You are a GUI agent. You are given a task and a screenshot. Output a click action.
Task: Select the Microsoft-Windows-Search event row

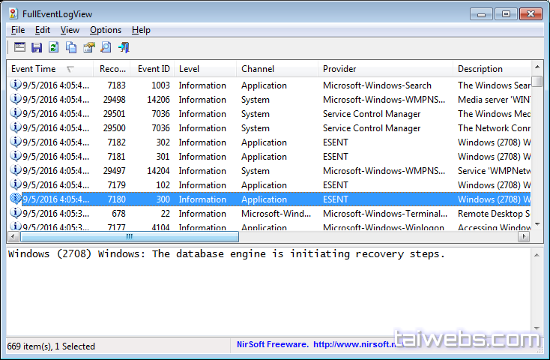pos(225,85)
